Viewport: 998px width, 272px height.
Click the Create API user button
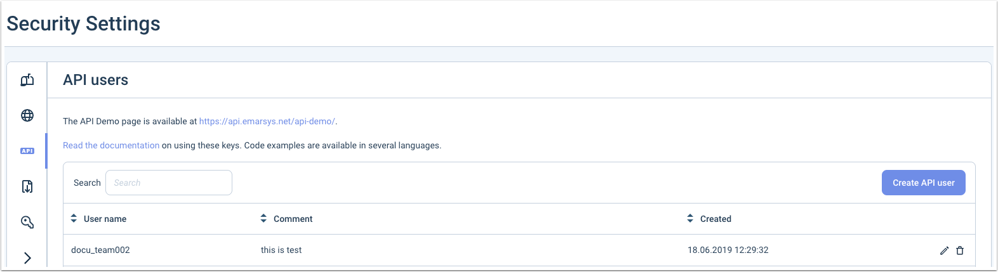point(923,183)
